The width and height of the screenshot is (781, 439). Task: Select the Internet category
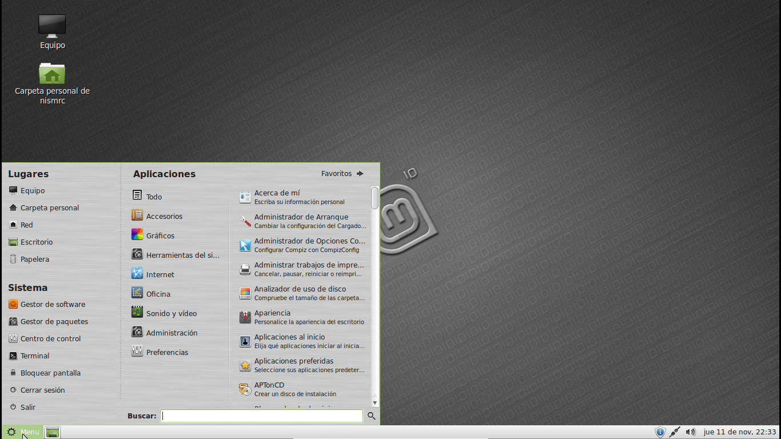tap(160, 274)
